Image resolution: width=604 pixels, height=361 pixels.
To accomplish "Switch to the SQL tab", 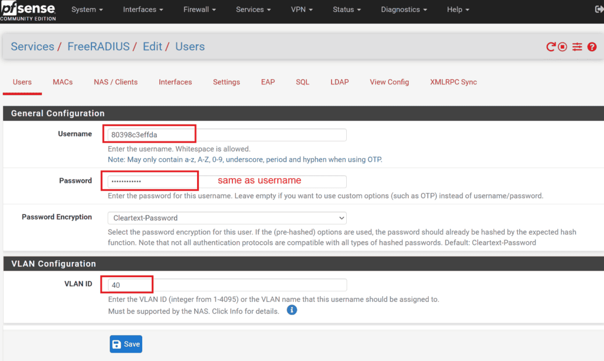I will (303, 82).
